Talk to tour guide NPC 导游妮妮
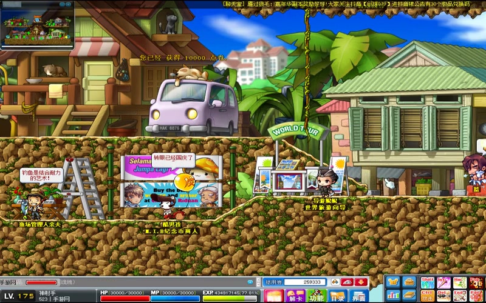This screenshot has height=303, width=486. [326, 182]
